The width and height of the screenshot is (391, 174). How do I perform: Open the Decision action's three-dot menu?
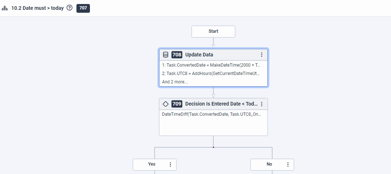[x=261, y=104]
